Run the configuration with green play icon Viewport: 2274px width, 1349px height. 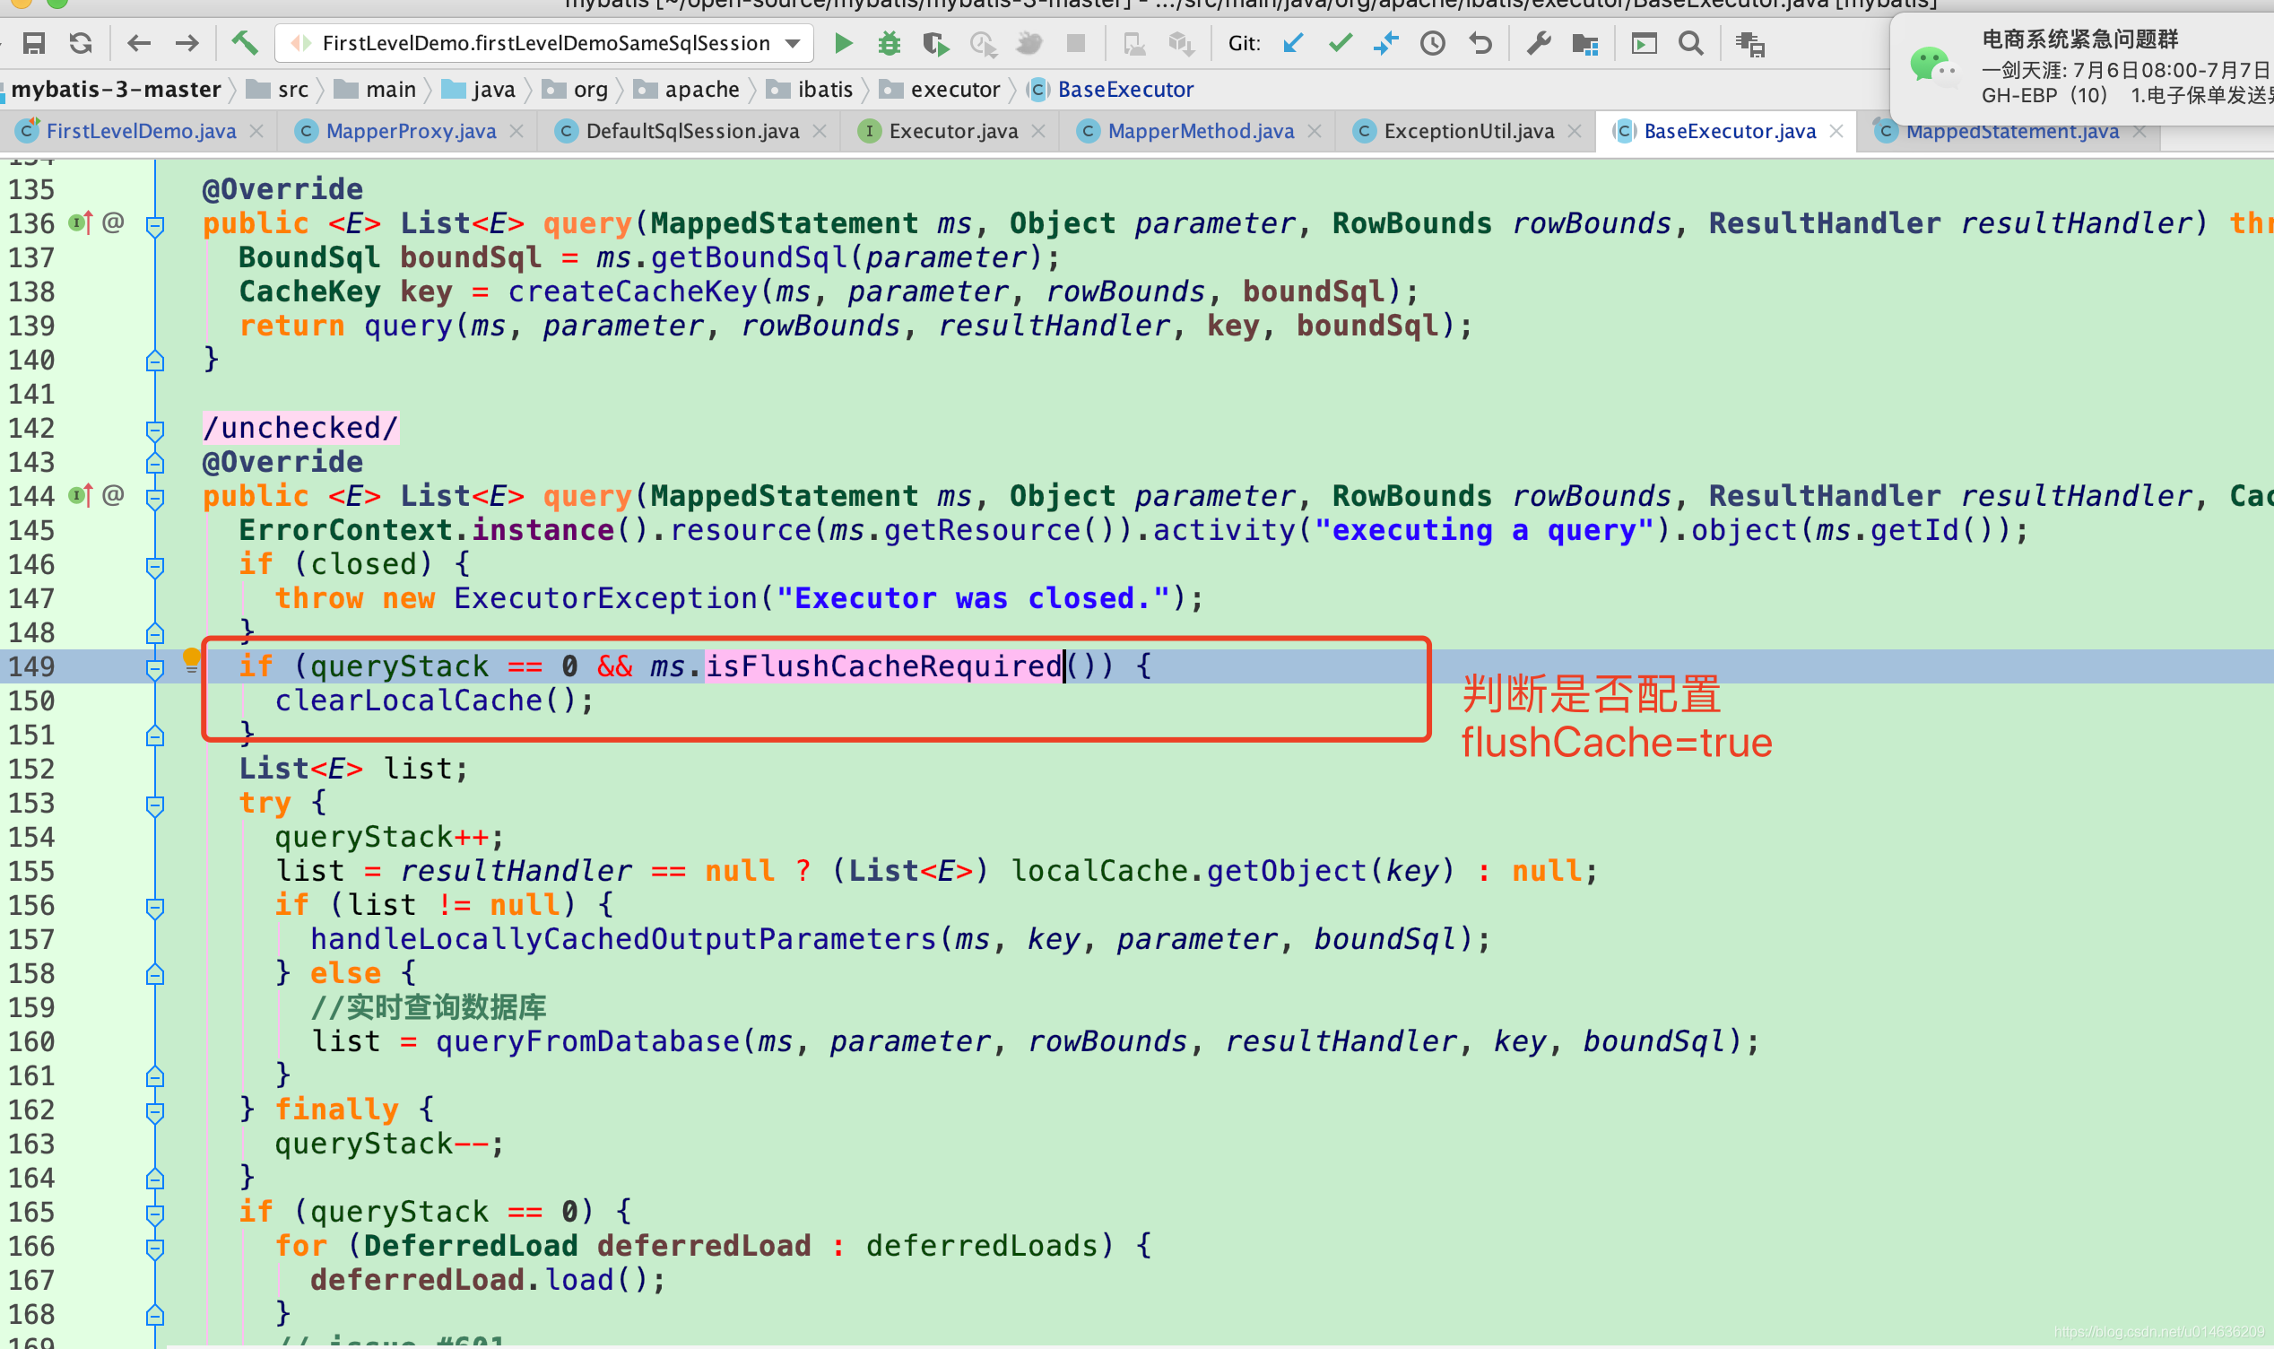click(x=843, y=43)
